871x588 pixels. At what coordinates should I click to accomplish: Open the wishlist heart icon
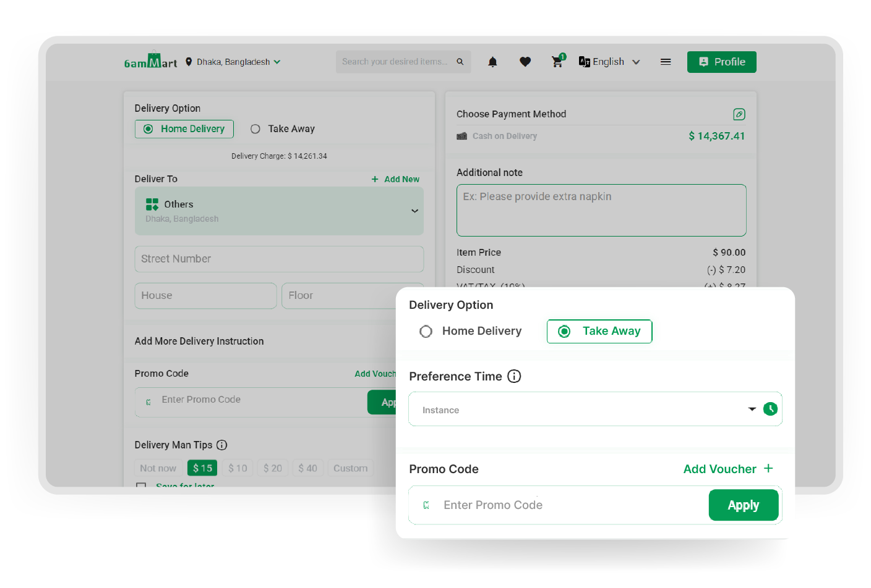(x=525, y=62)
